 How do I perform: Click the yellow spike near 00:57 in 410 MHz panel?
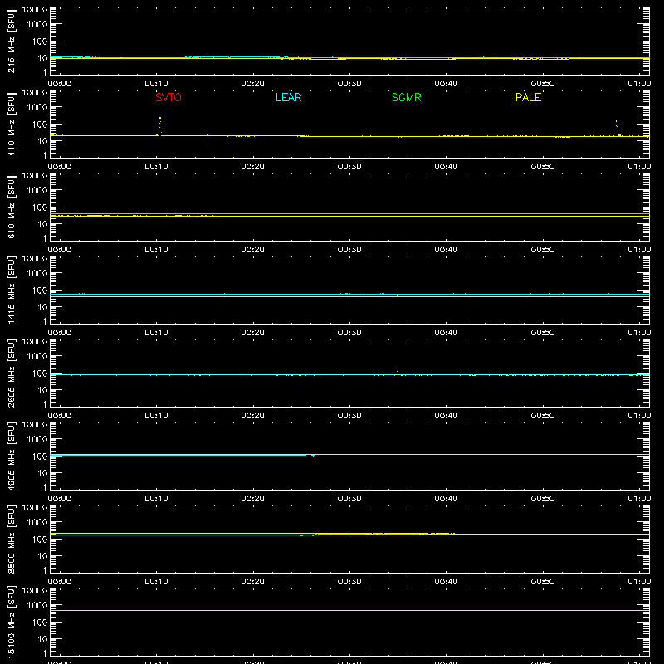[618, 128]
